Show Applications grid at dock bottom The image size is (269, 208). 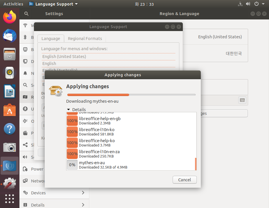point(10,199)
